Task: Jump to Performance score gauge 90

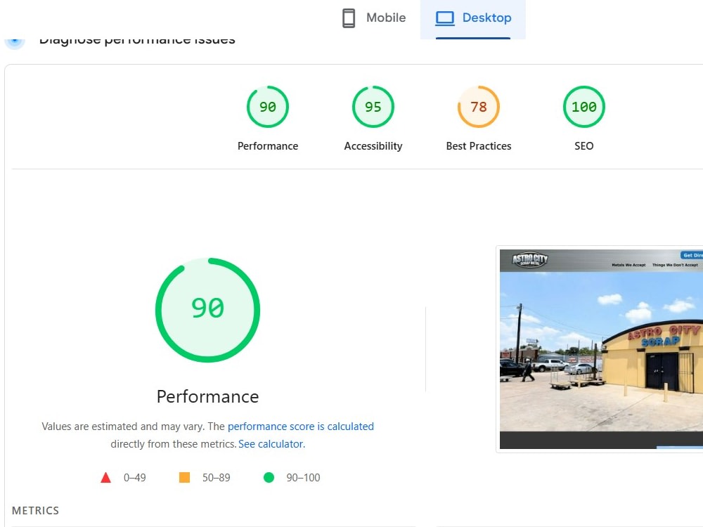Action: pyautogui.click(x=268, y=107)
